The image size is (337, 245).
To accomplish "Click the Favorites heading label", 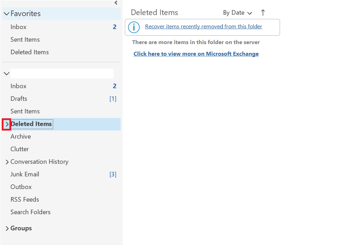I will [26, 14].
